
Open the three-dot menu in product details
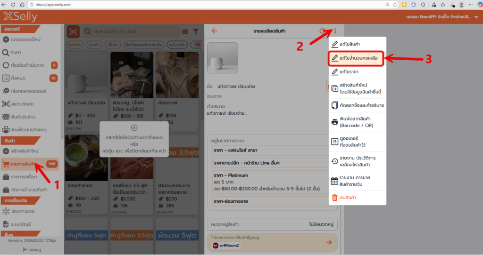coord(335,31)
